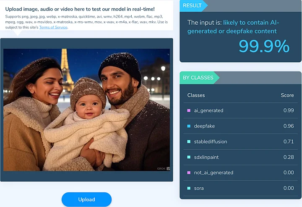Open the Terms of Service link
302x207 pixels.
pyautogui.click(x=53, y=27)
